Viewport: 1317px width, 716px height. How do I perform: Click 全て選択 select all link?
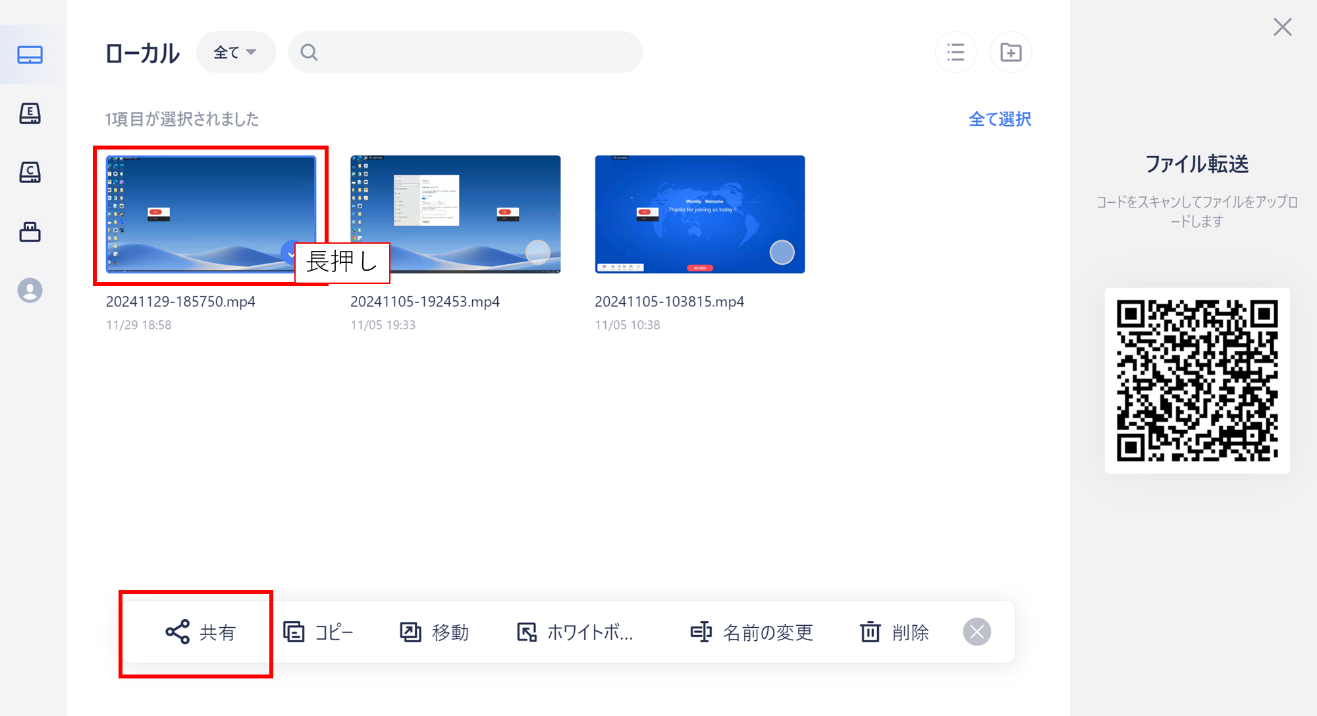pyautogui.click(x=1000, y=119)
